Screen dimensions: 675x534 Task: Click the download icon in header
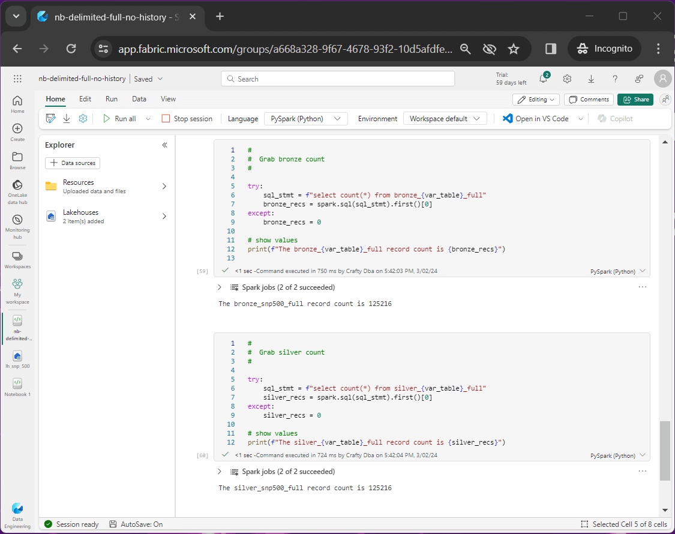tap(591, 79)
